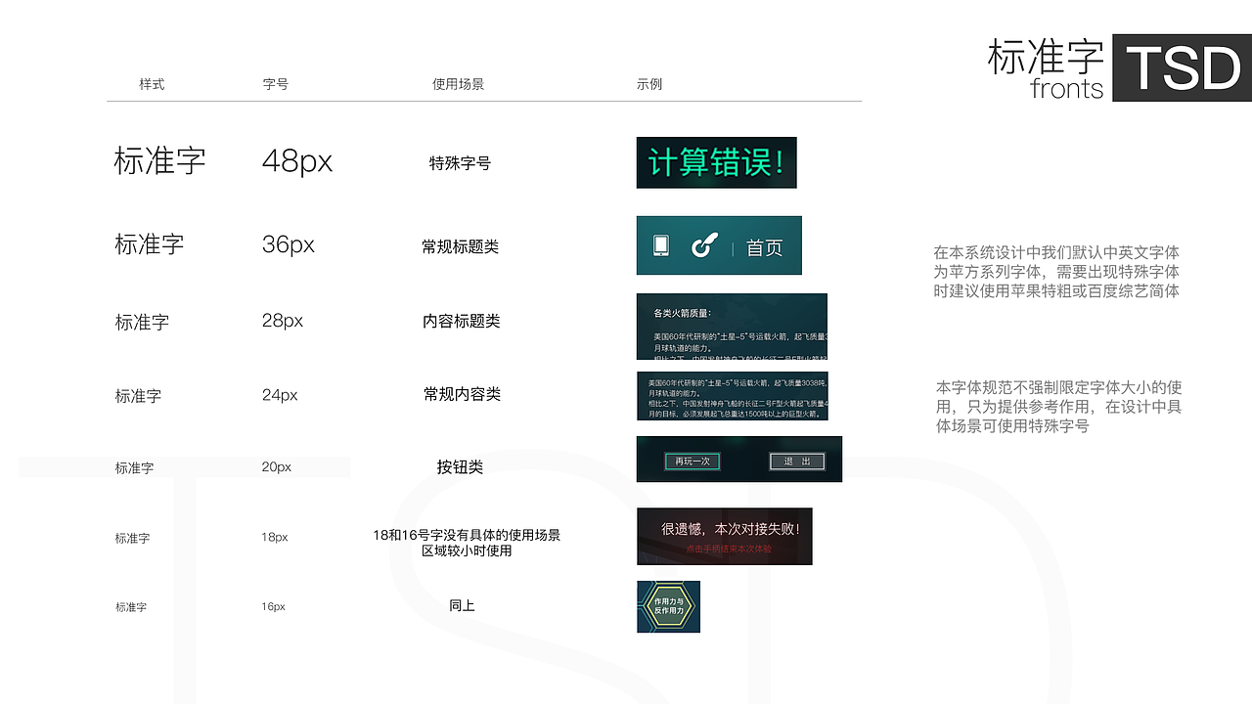Select the 使用场景 column header
The image size is (1252, 704).
click(x=459, y=84)
